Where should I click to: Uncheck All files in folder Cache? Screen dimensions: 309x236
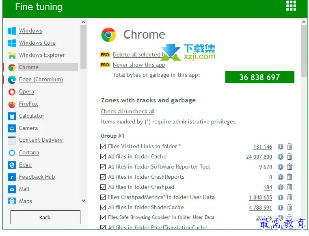(x=103, y=156)
